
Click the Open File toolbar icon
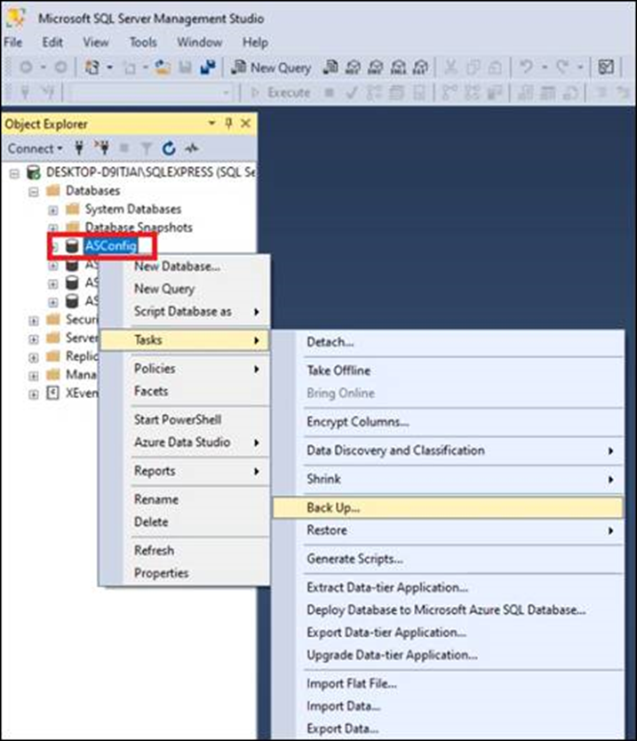[163, 68]
